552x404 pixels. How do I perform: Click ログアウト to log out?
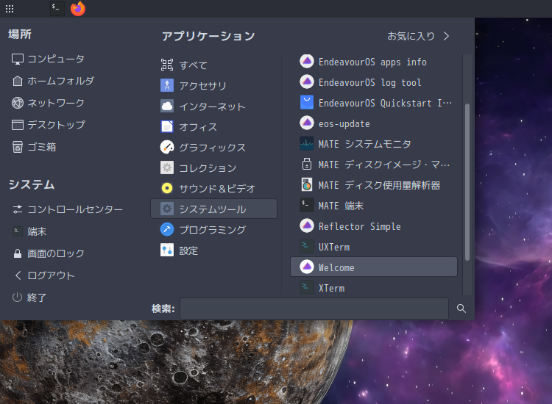coord(44,275)
